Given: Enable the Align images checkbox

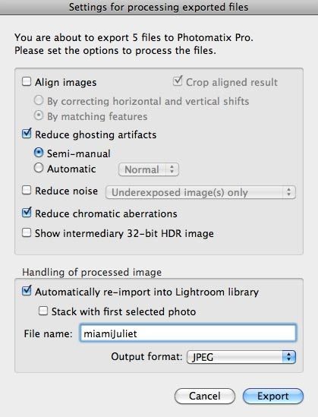Looking at the screenshot, I should 27,81.
